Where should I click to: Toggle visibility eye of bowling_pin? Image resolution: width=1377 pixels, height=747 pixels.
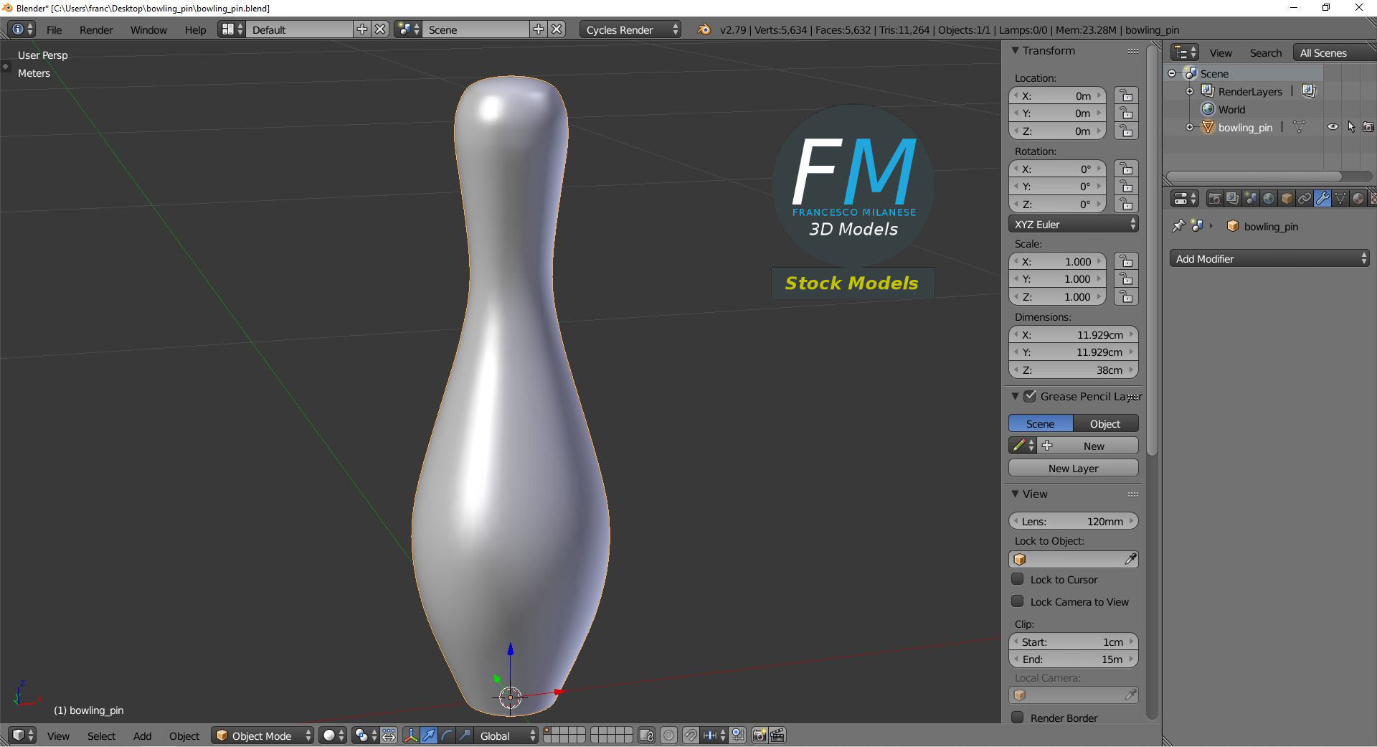coord(1333,127)
